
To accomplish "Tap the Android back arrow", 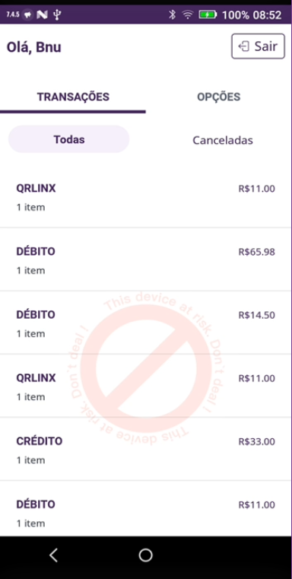I will click(53, 555).
